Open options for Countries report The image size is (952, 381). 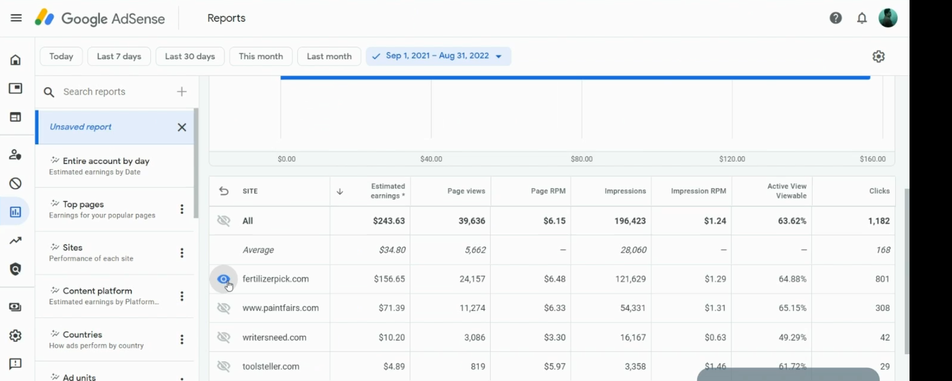[182, 340]
